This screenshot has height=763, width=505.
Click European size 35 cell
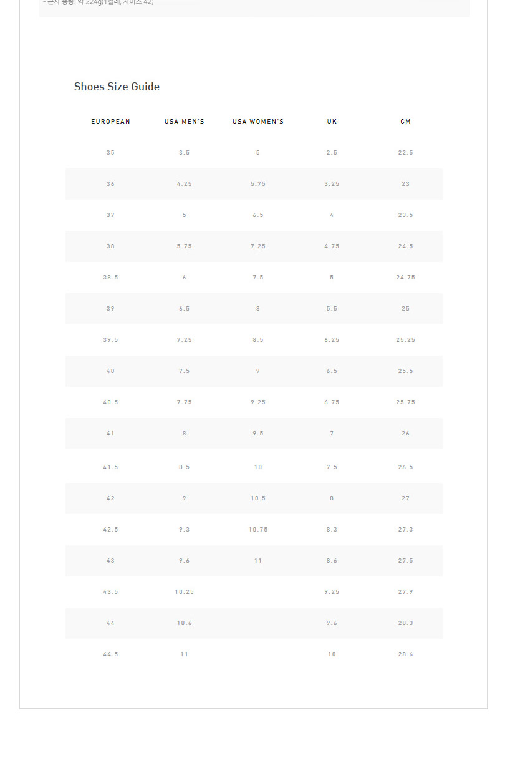click(x=111, y=153)
